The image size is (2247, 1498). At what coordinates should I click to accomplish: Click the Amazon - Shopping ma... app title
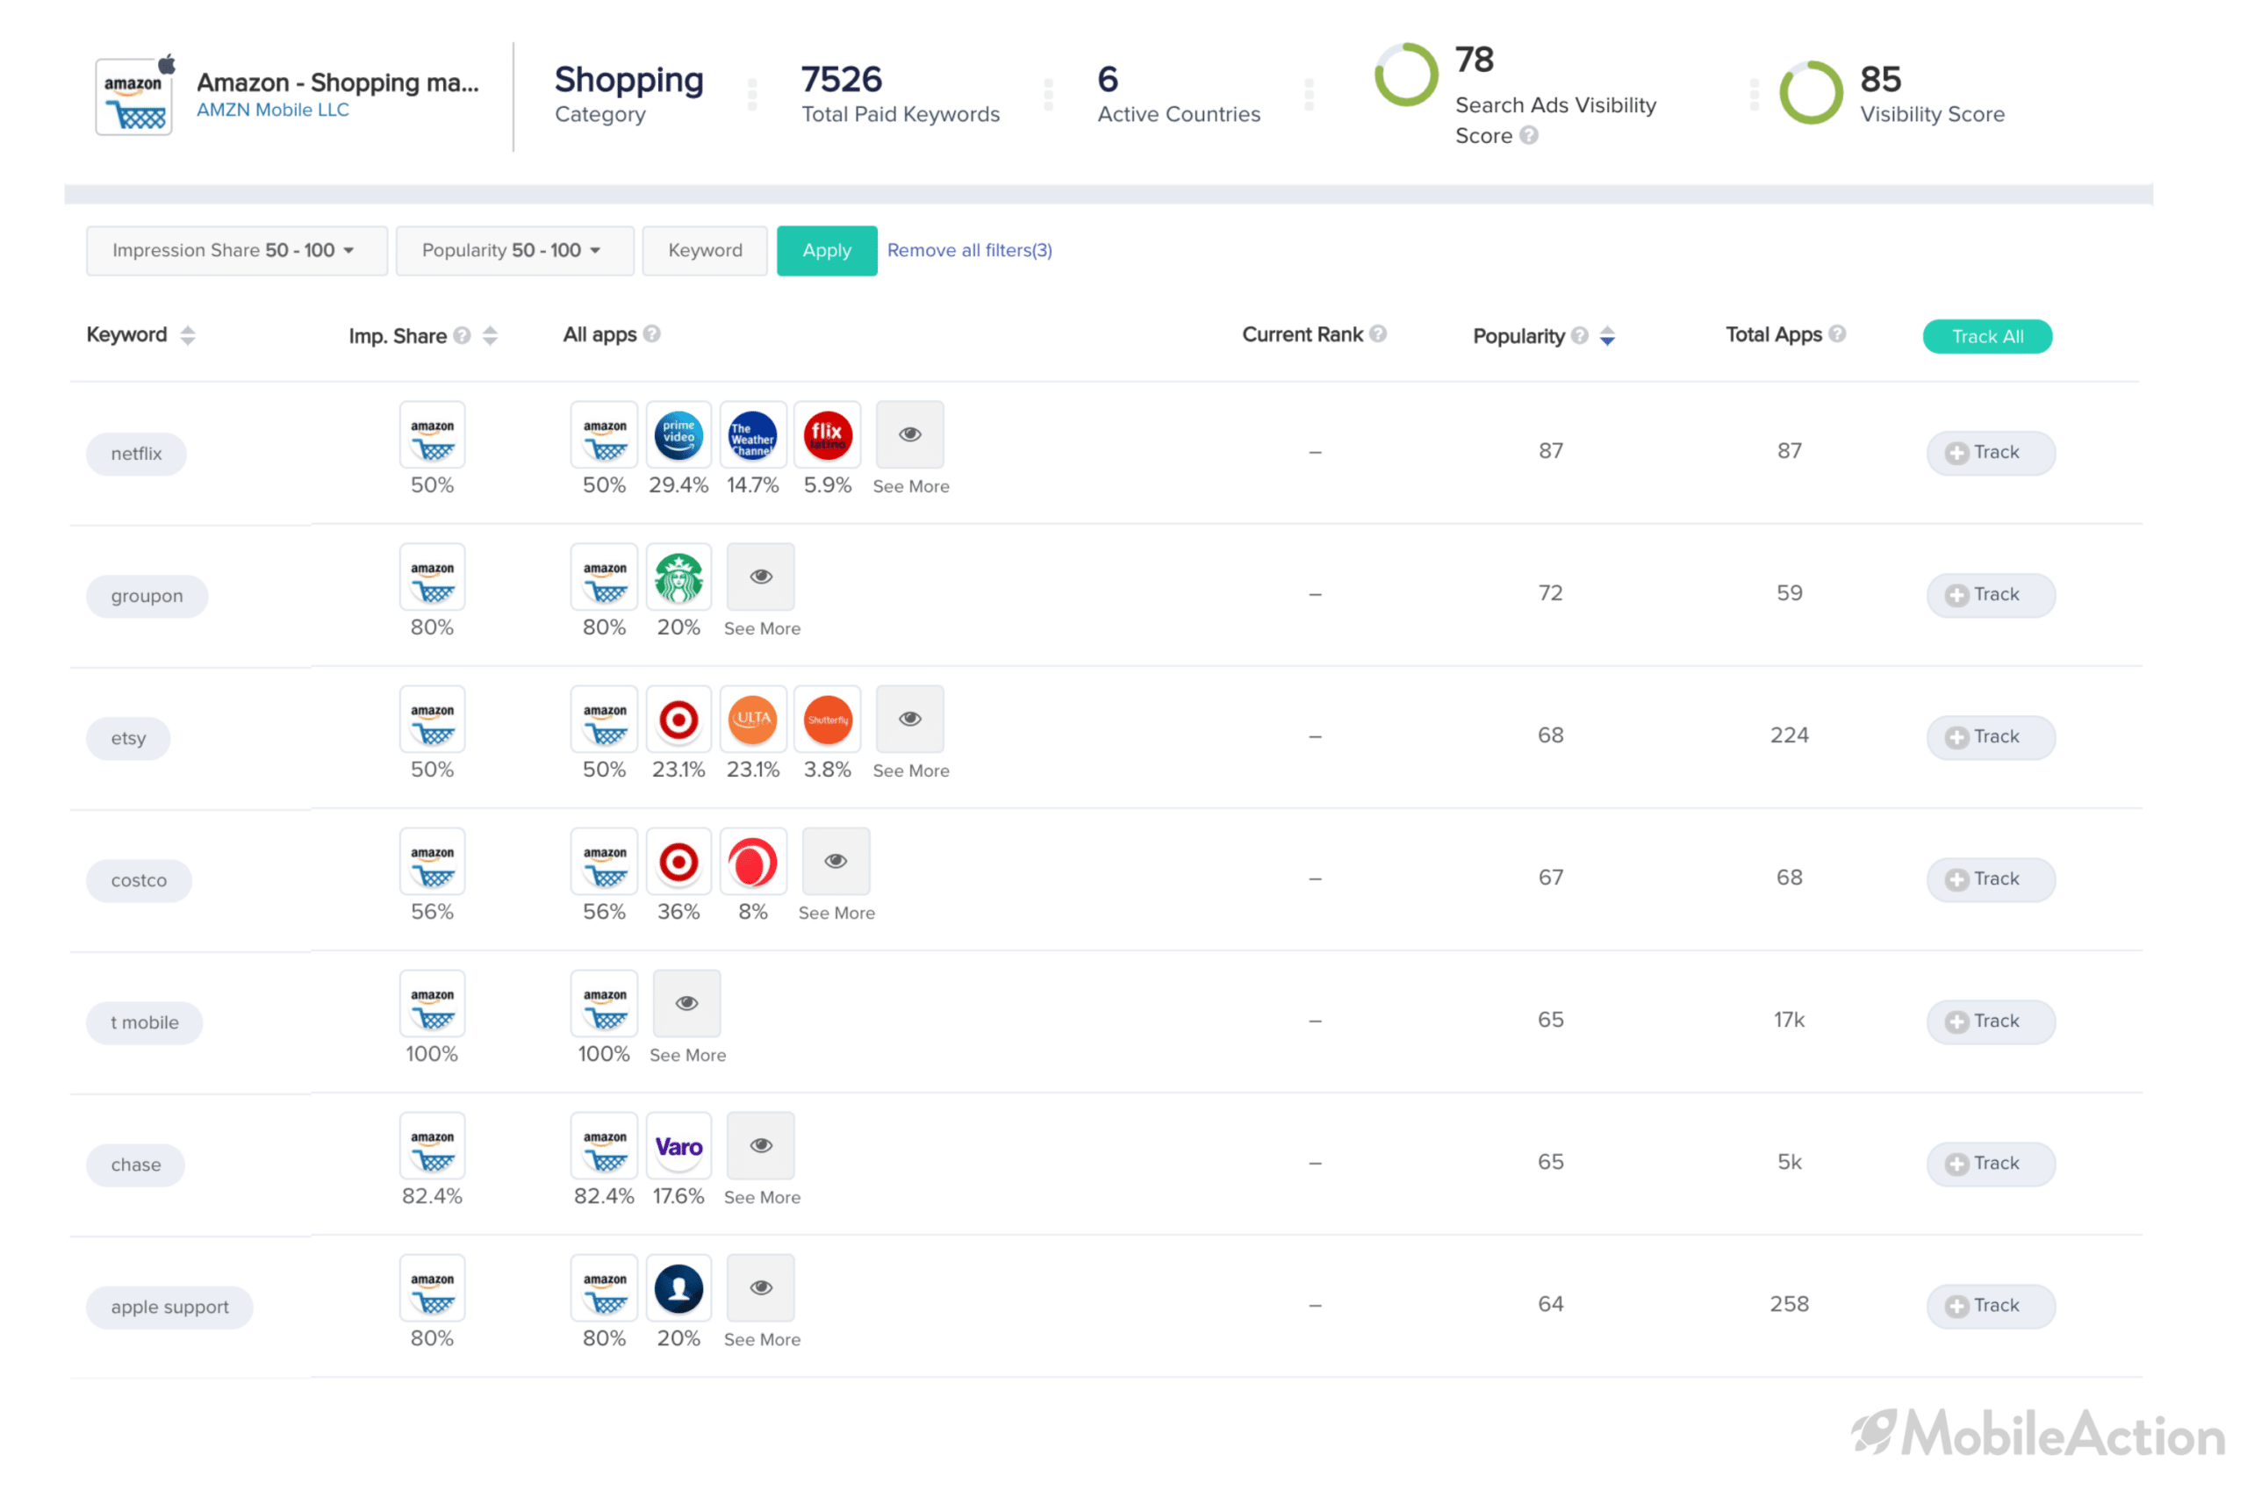(338, 82)
